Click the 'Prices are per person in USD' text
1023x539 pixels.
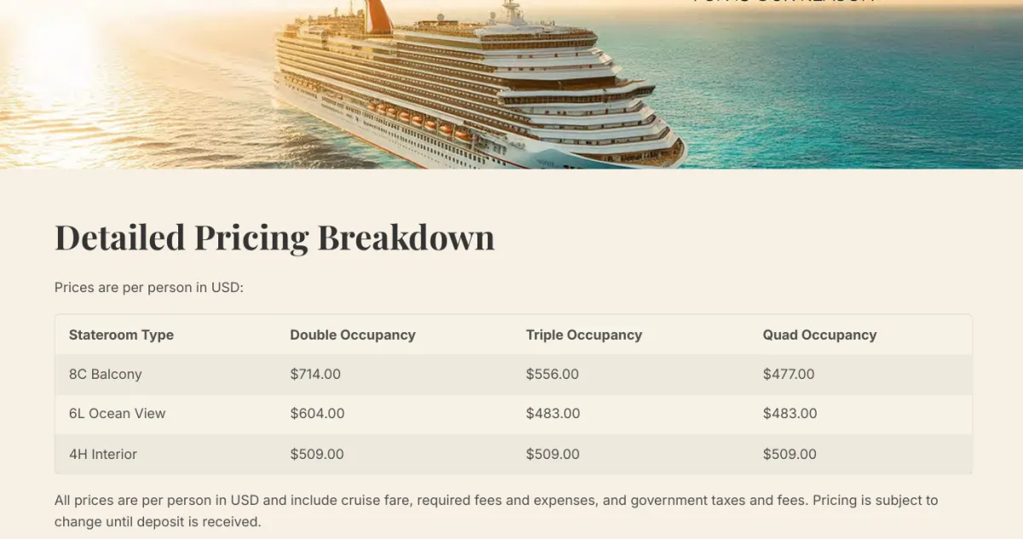click(149, 287)
